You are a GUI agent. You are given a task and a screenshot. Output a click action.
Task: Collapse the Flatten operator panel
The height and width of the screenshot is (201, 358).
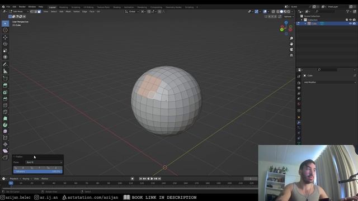click(x=14, y=157)
